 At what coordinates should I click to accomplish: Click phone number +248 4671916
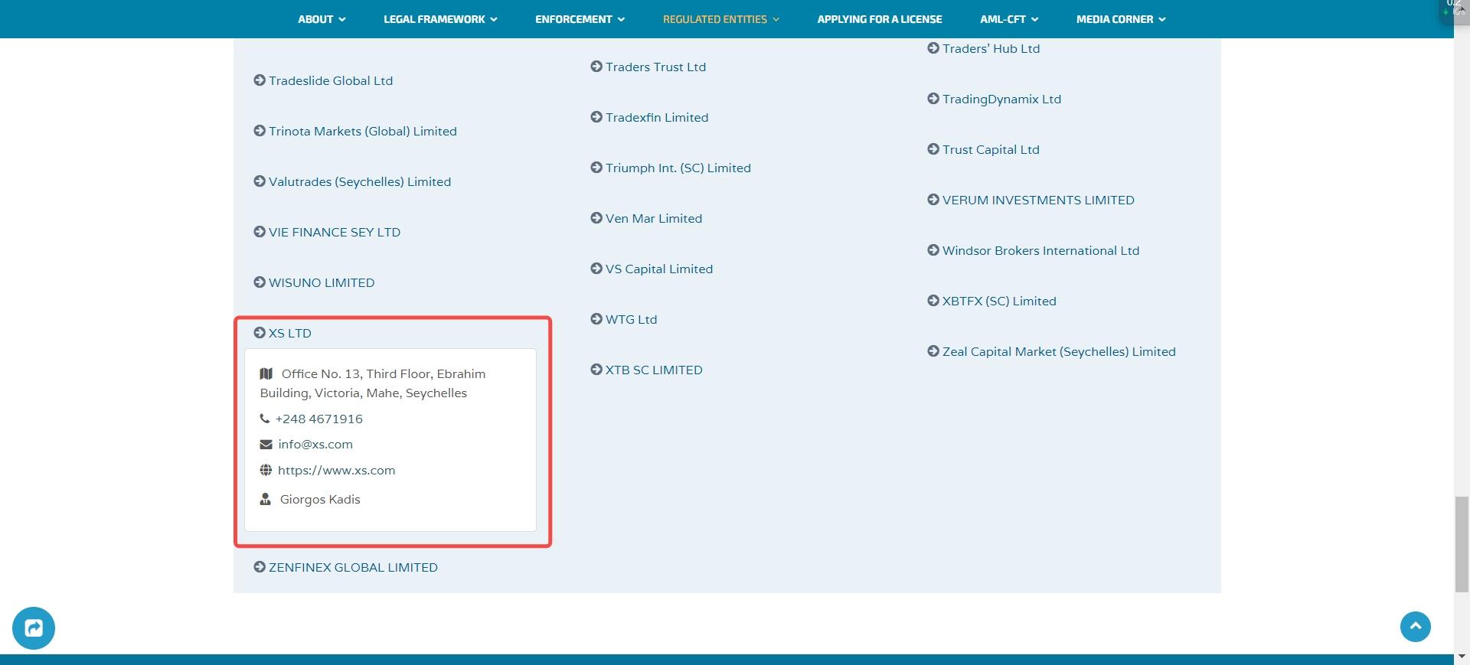click(x=319, y=419)
